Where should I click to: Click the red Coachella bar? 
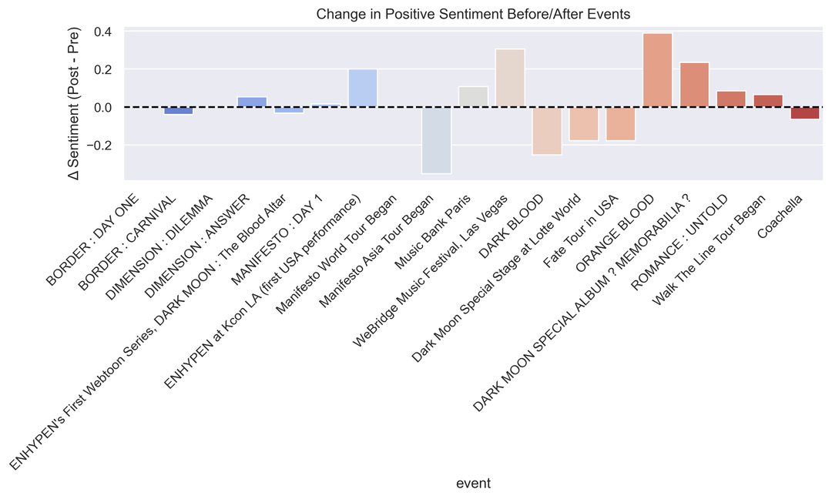pos(804,113)
